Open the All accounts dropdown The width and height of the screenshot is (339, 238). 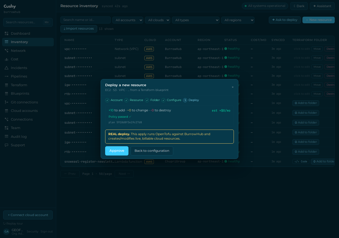click(128, 20)
